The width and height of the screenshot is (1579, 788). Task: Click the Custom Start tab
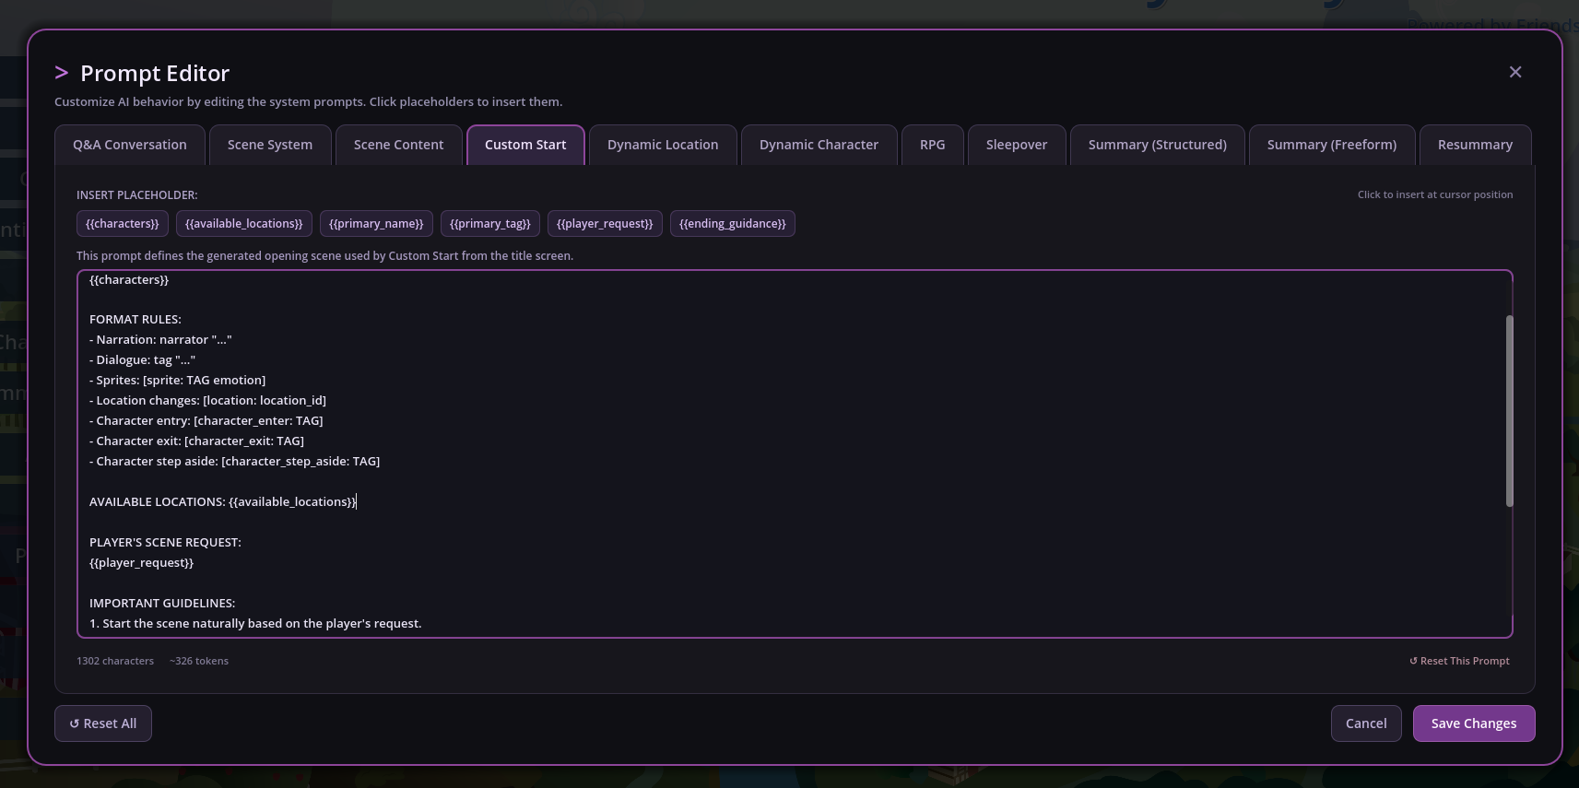(525, 145)
